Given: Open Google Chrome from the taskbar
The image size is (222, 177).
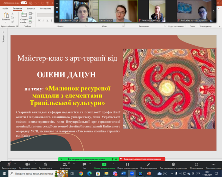Looking at the screenshot, I should tap(81, 174).
